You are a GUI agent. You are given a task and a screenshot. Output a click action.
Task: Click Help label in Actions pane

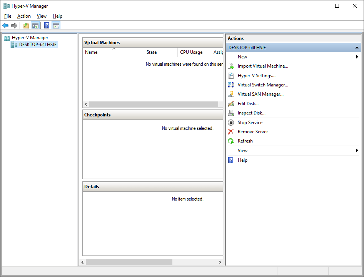(x=242, y=161)
